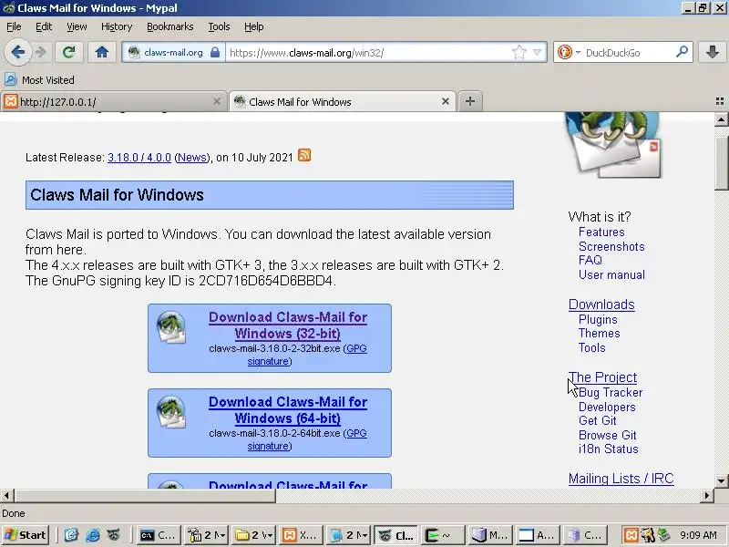Image resolution: width=729 pixels, height=547 pixels.
Task: Expand the folder group taskbar button
Action: (x=254, y=535)
